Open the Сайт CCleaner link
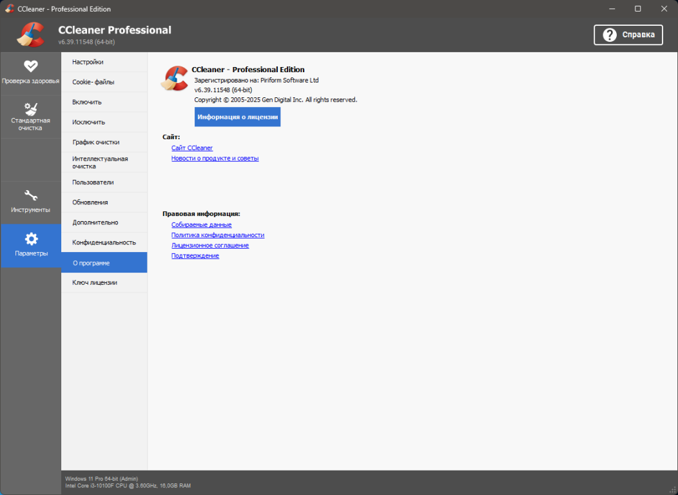 click(x=192, y=148)
